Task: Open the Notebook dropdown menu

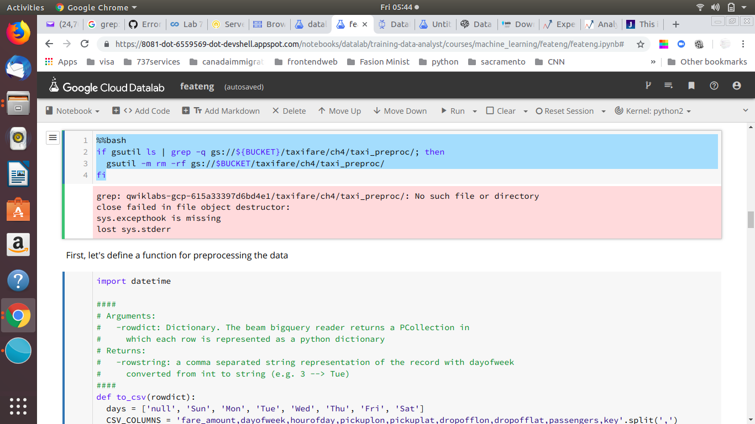Action: [72, 110]
